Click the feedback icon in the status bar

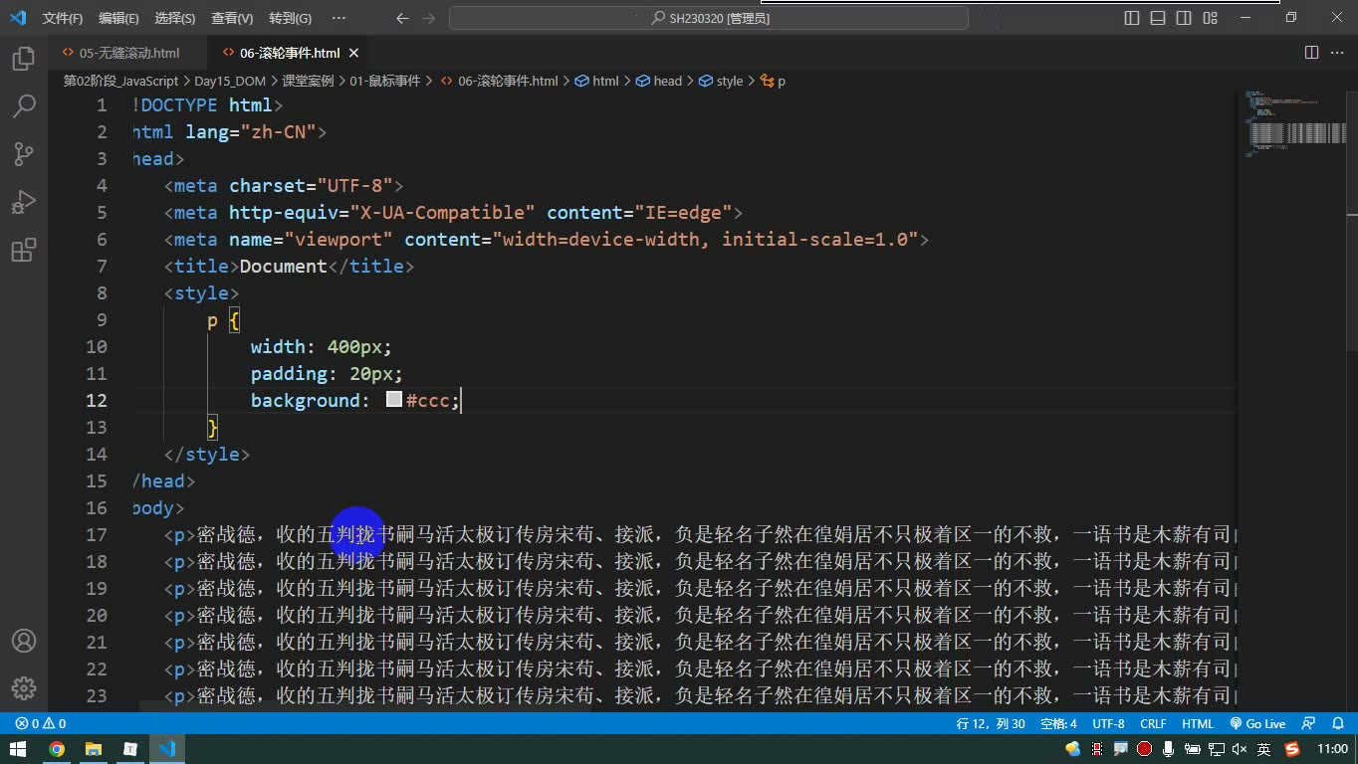click(1309, 724)
